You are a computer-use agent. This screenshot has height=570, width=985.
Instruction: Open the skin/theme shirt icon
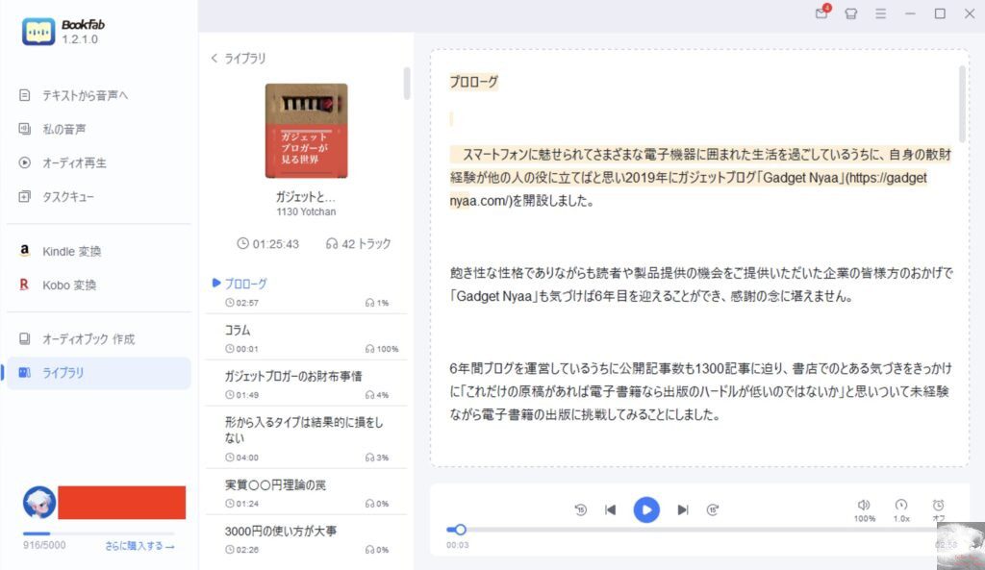point(851,13)
